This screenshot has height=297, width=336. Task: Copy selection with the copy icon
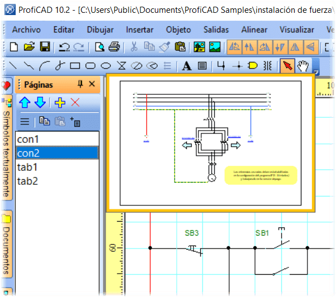[x=149, y=46]
